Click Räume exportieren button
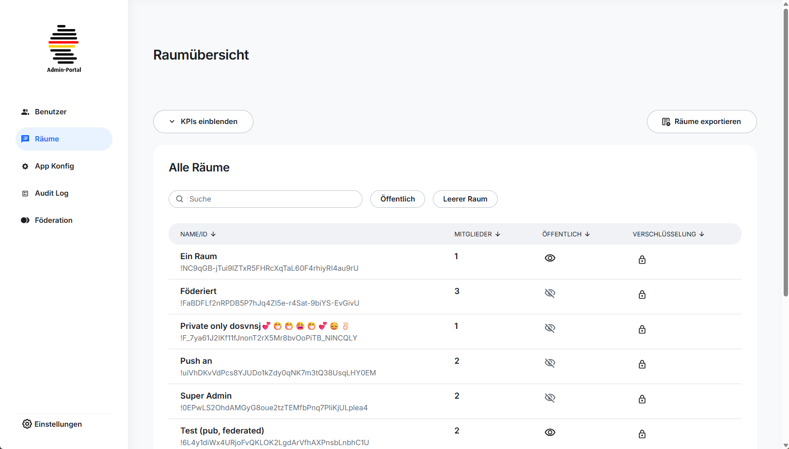The image size is (789, 449). click(702, 122)
